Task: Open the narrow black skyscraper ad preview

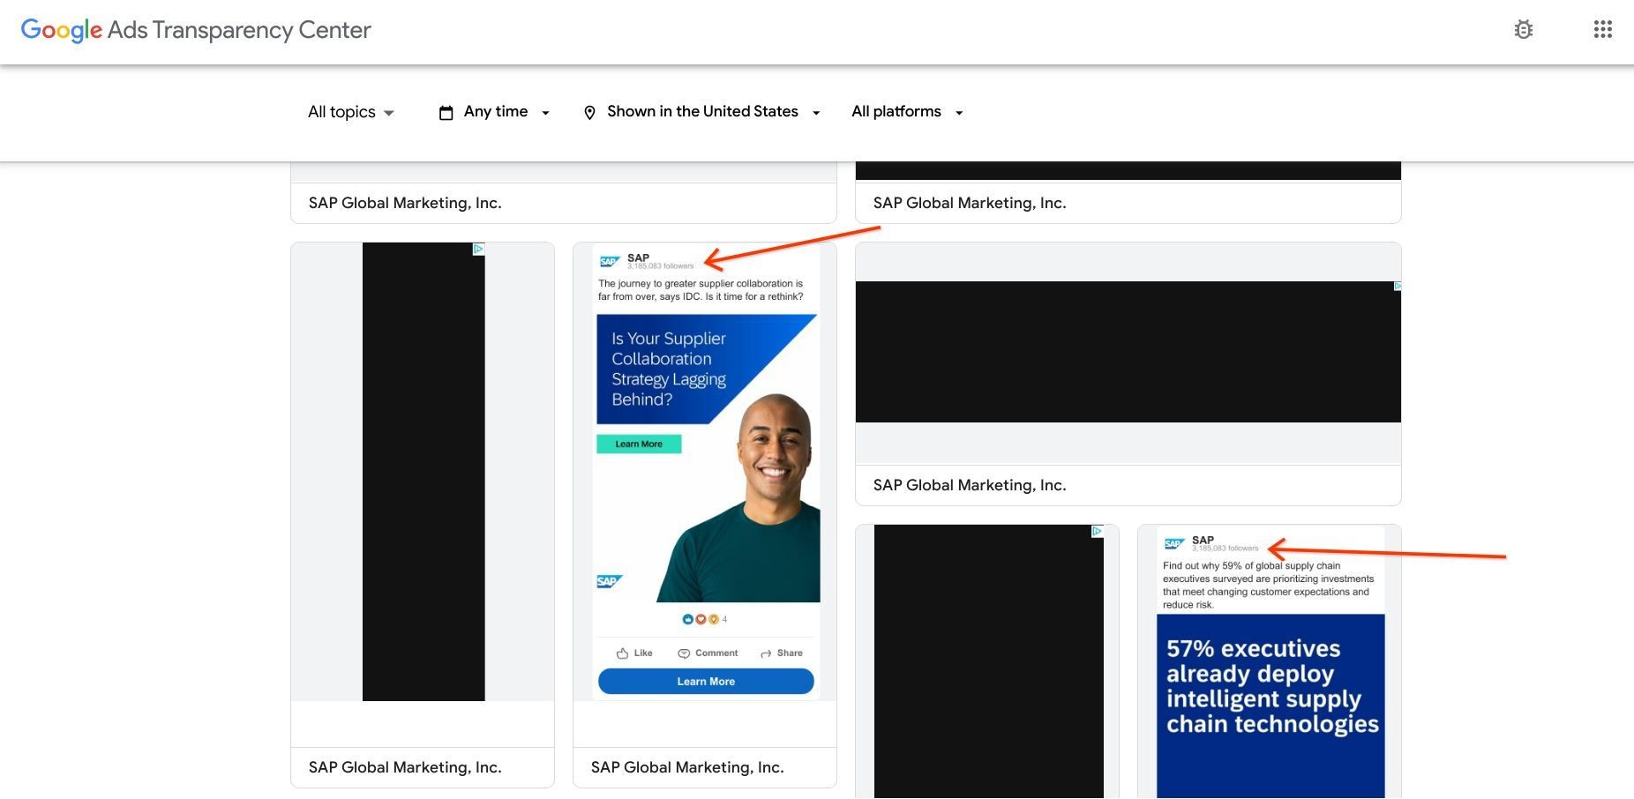Action: coord(423,472)
